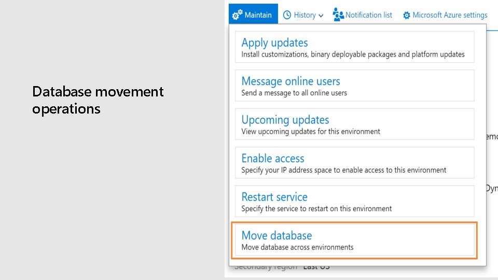This screenshot has width=498, height=280.
Task: Click 'Specify the service to restart' description
Action: [316, 208]
